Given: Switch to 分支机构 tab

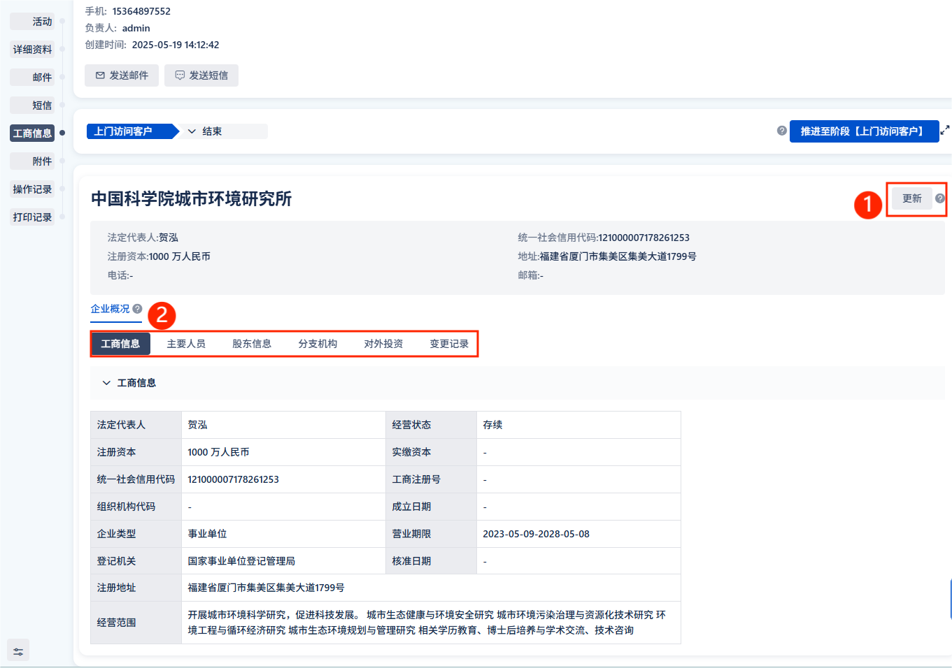Looking at the screenshot, I should point(318,344).
